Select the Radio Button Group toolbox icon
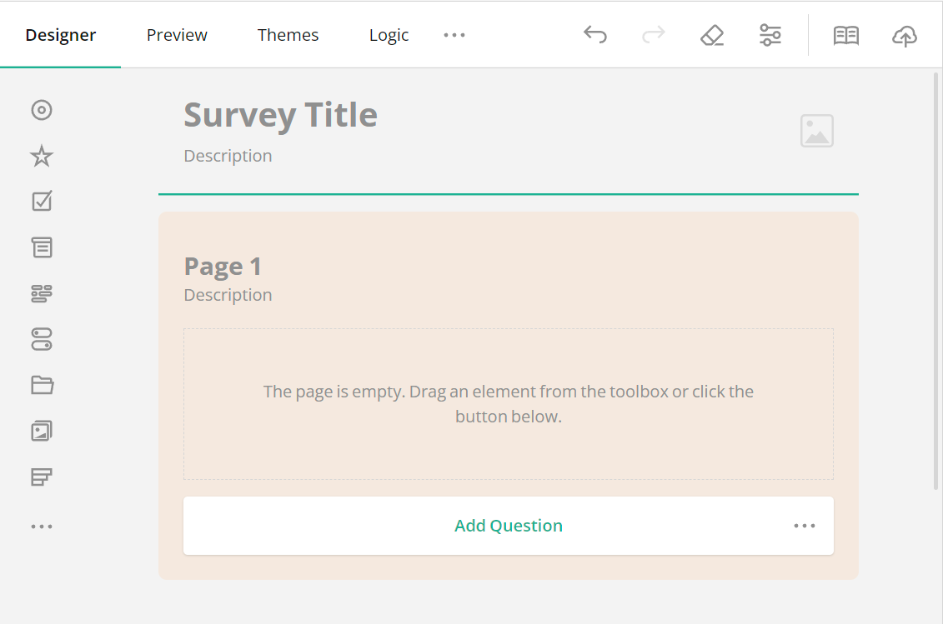This screenshot has height=624, width=943. pos(42,109)
